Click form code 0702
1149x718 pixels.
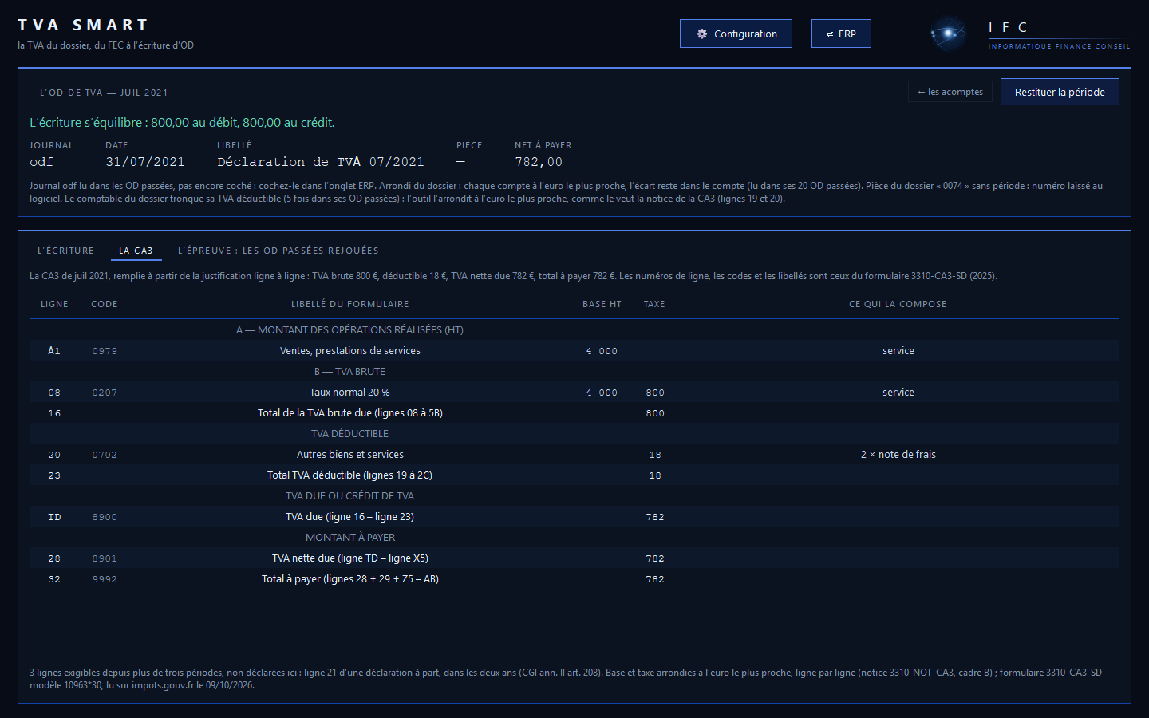(x=105, y=455)
